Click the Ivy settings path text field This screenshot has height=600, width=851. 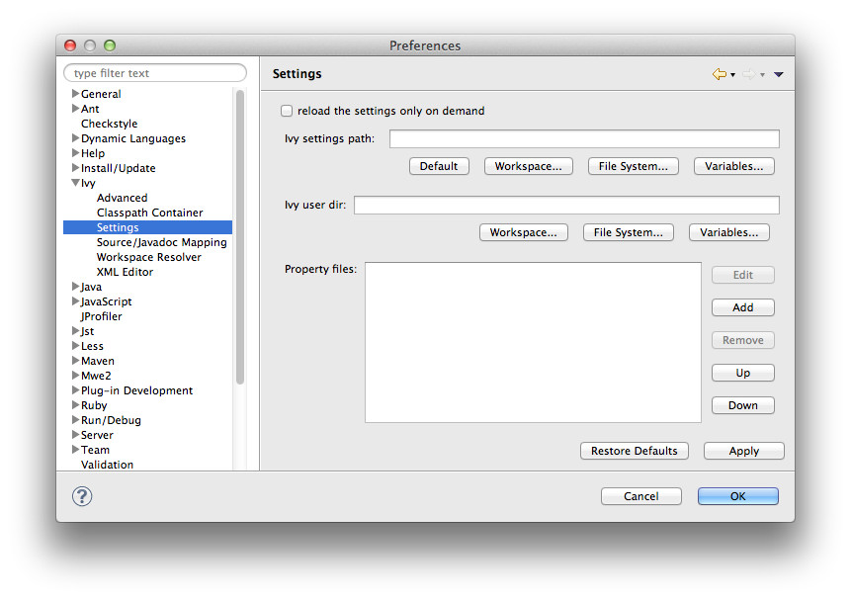coord(583,139)
